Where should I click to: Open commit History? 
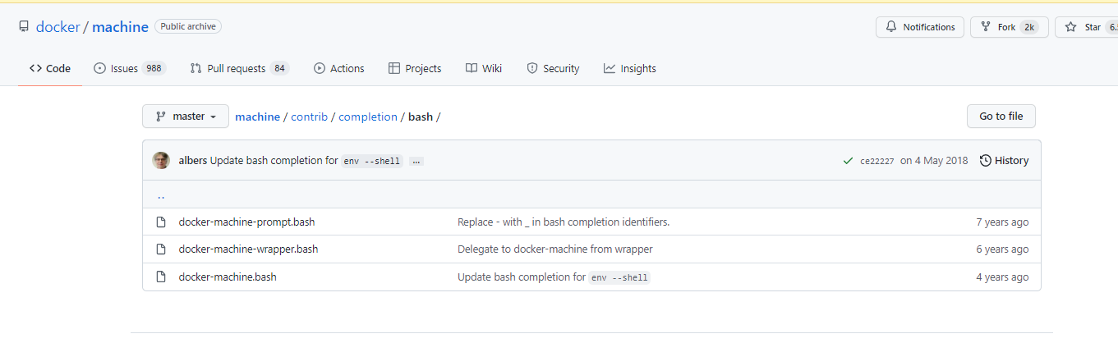(x=1004, y=161)
